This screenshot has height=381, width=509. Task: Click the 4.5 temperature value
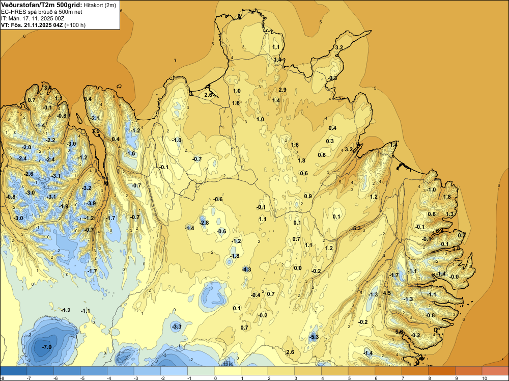[387, 293]
